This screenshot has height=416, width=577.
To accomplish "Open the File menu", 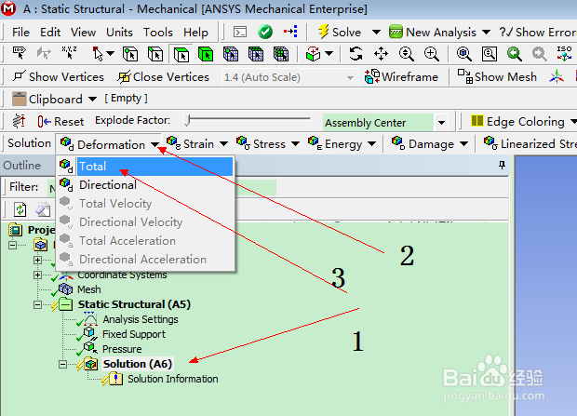I will [20, 33].
